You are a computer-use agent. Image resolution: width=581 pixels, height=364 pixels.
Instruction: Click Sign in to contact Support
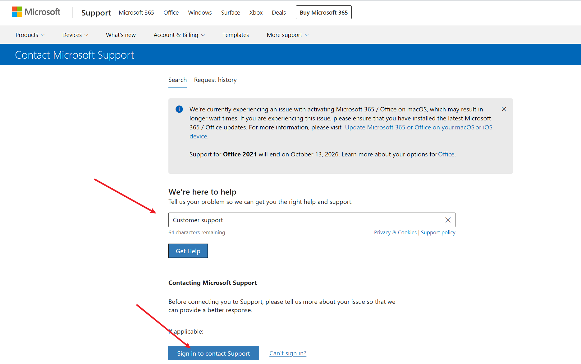click(x=213, y=353)
